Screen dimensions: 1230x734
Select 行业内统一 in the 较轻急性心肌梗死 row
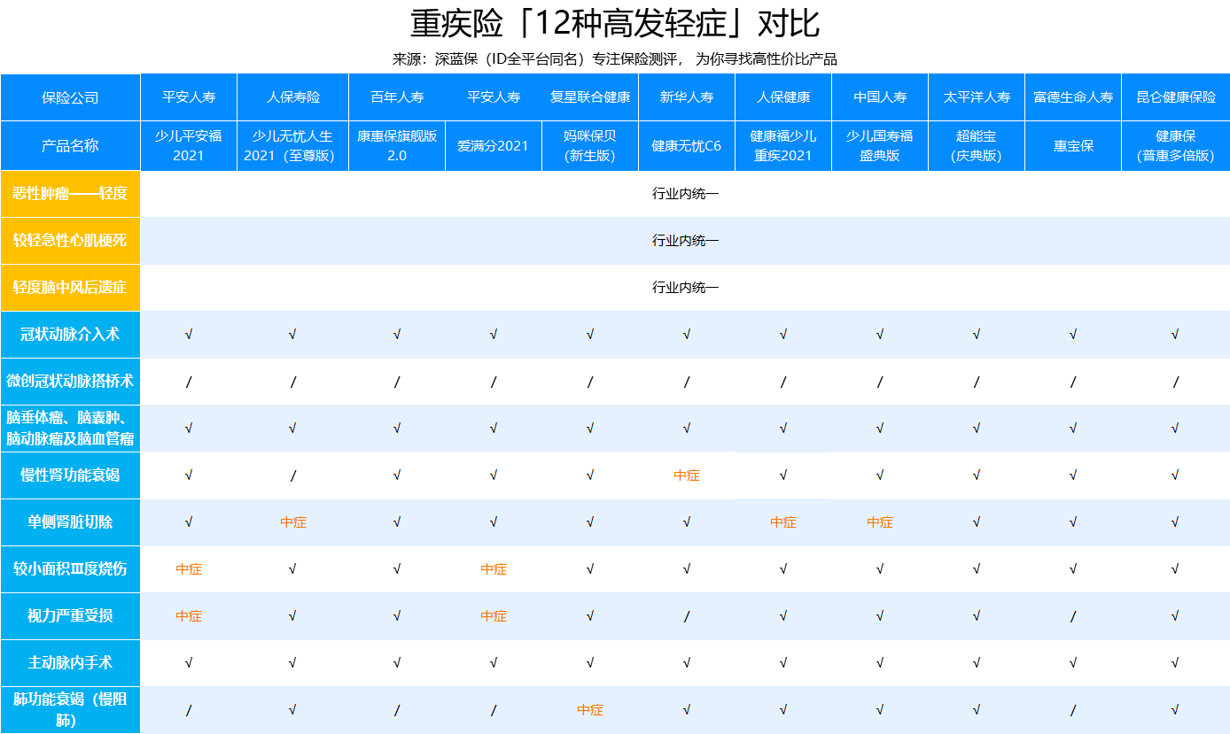click(x=686, y=241)
